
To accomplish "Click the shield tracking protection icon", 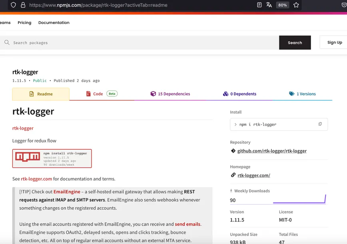I will (13, 5).
